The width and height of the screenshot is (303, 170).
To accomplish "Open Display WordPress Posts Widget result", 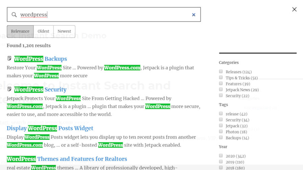I will click(50, 128).
